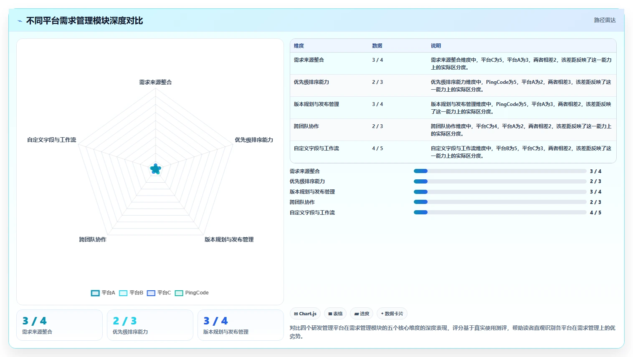Click the 优先级排序能力 label in the progress list
The height and width of the screenshot is (357, 633).
[x=307, y=181]
